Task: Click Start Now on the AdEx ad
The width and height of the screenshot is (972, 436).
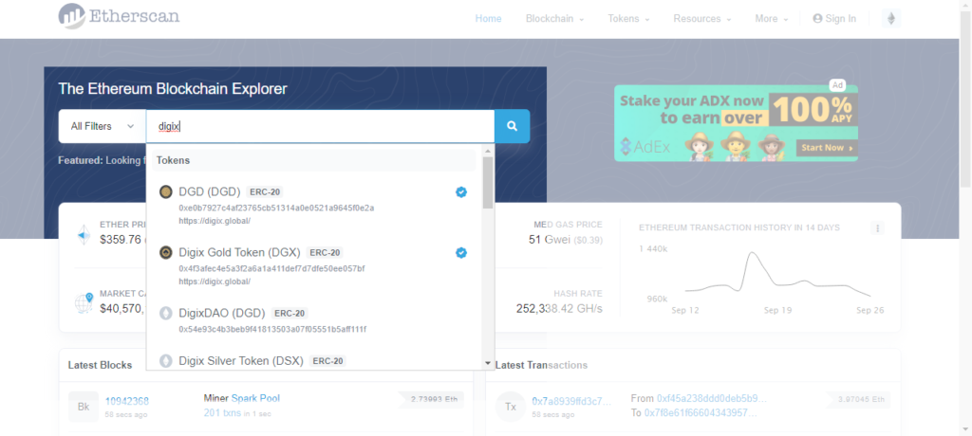Action: (826, 148)
